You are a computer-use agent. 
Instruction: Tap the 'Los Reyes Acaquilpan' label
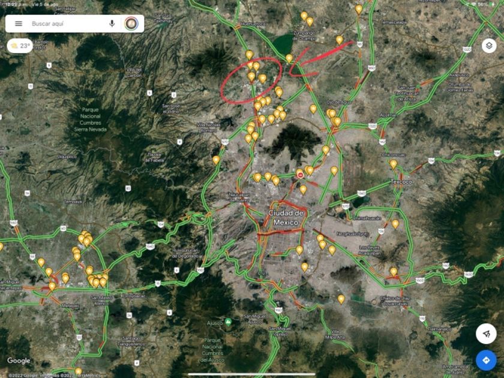(x=370, y=250)
